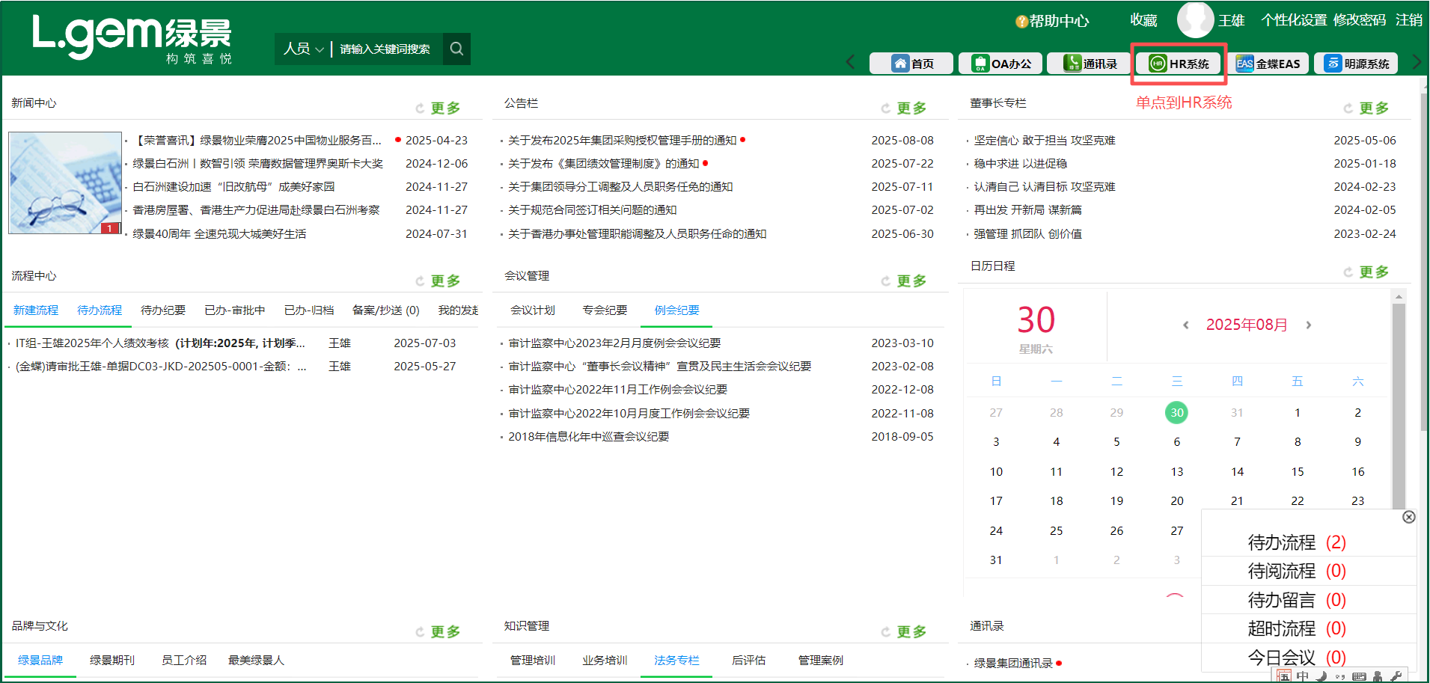Click the 注销 logout link

point(1408,21)
